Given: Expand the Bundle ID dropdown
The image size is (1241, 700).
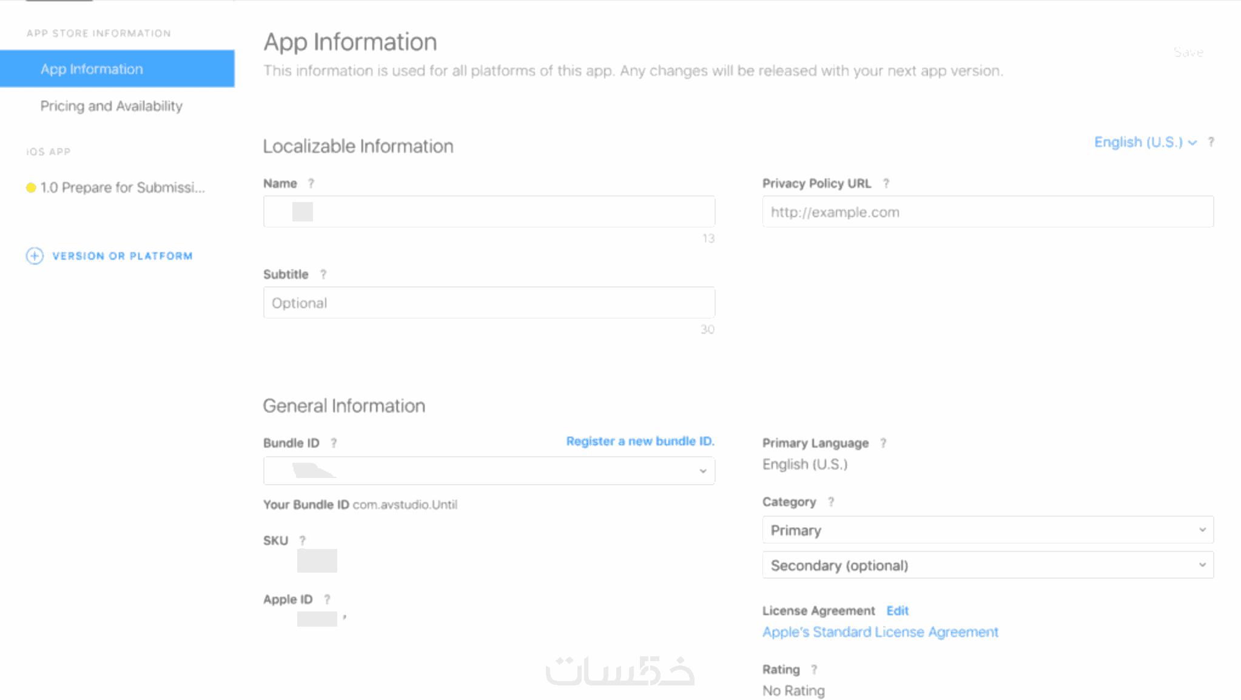Looking at the screenshot, I should [489, 471].
